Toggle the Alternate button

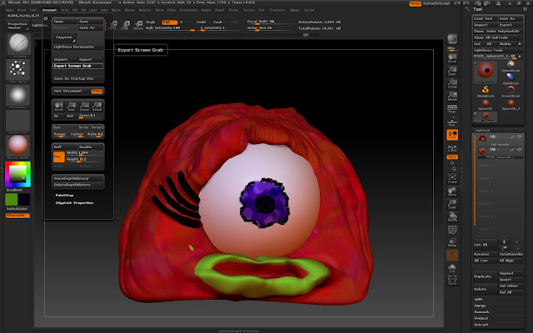(x=17, y=216)
